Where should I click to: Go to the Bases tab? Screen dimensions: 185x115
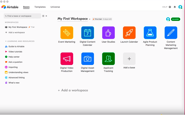[x=26, y=7]
